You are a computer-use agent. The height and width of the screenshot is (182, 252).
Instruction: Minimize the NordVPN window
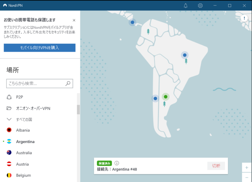pyautogui.click(x=215, y=6)
